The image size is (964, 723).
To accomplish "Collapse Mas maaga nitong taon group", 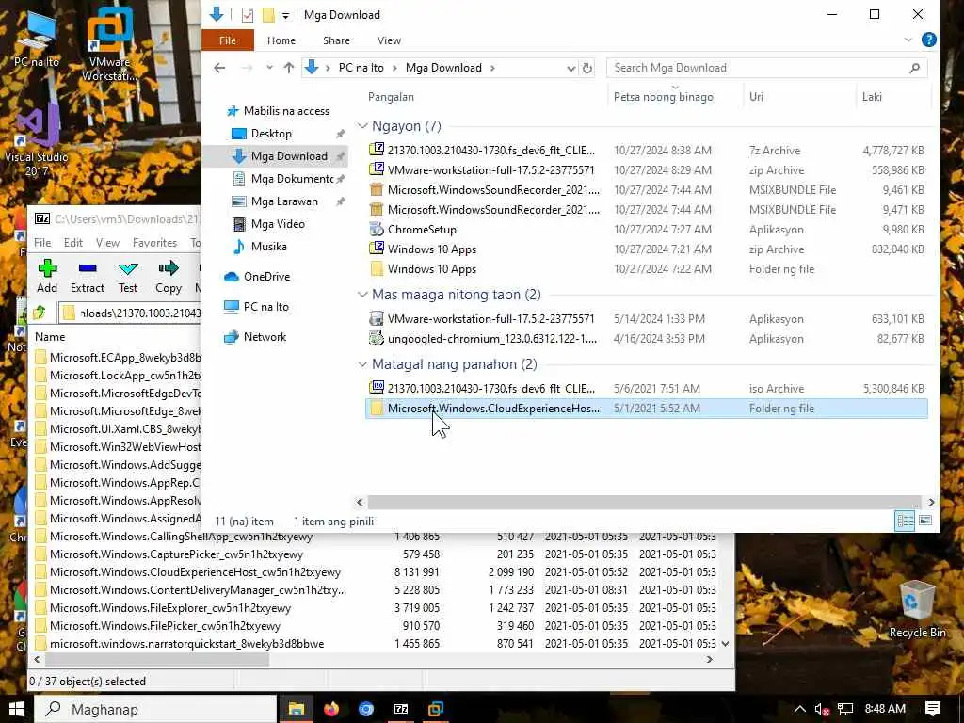I will (362, 295).
